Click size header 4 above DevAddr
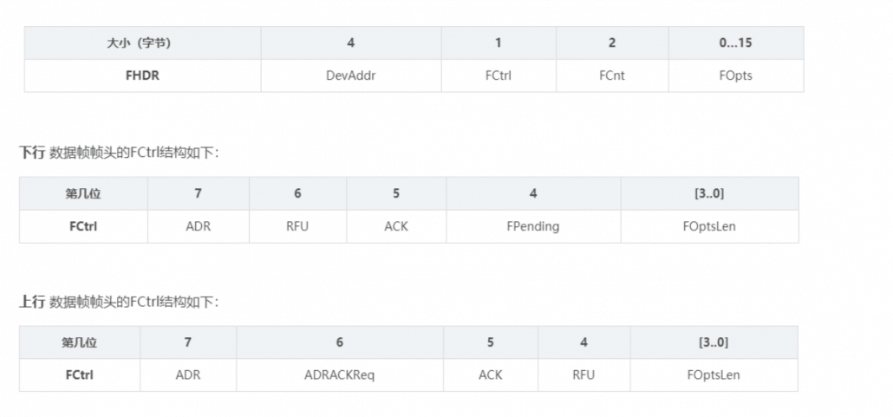Viewport: 893px width, 417px height. click(350, 42)
